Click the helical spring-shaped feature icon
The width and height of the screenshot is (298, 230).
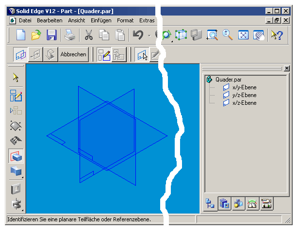16,204
